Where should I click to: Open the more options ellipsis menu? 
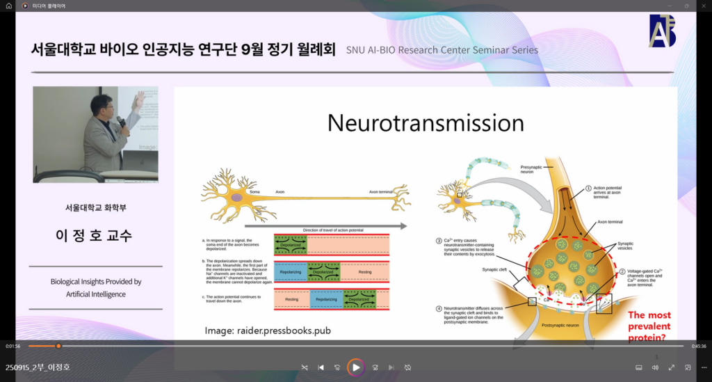point(704,367)
